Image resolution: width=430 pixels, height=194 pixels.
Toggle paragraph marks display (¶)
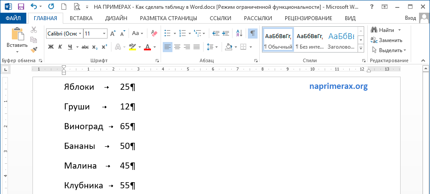(x=253, y=33)
